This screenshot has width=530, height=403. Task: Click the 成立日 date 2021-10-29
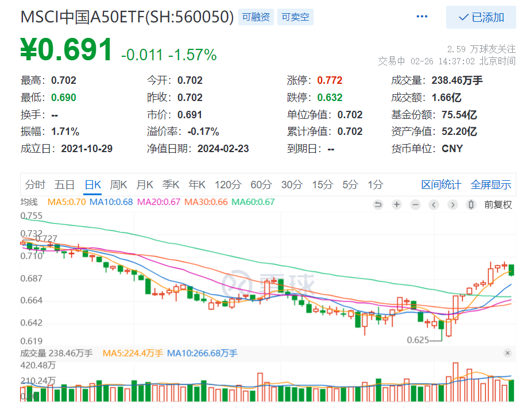pyautogui.click(x=87, y=149)
